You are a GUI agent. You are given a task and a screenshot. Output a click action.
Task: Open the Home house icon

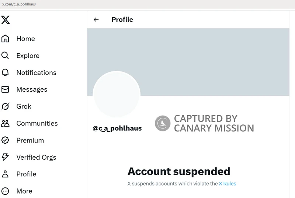point(5,39)
